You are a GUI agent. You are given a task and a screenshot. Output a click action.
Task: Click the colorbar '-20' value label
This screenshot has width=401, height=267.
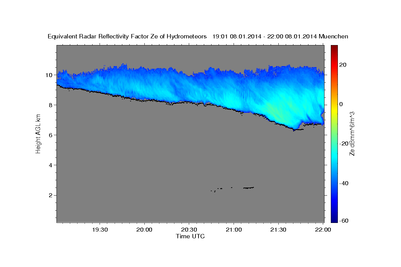tap(343, 144)
